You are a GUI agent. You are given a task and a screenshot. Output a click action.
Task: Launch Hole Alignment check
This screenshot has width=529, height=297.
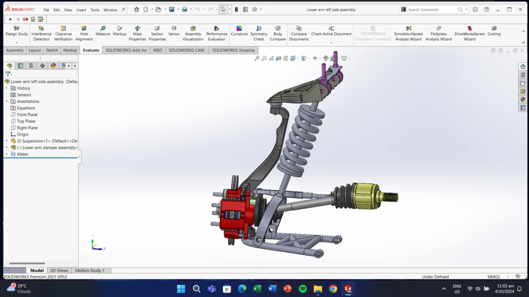(84, 33)
